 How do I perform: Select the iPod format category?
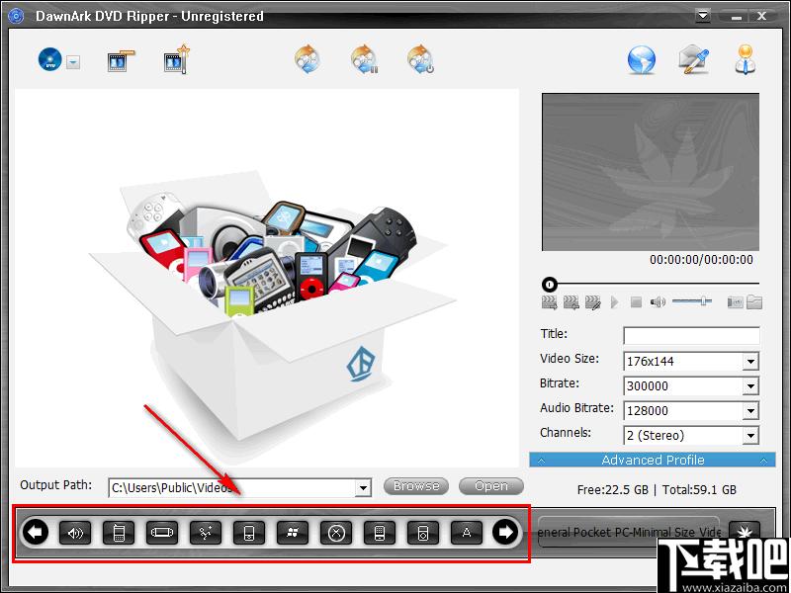(423, 533)
